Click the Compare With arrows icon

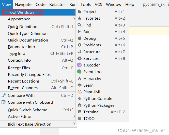[x=4, y=95]
